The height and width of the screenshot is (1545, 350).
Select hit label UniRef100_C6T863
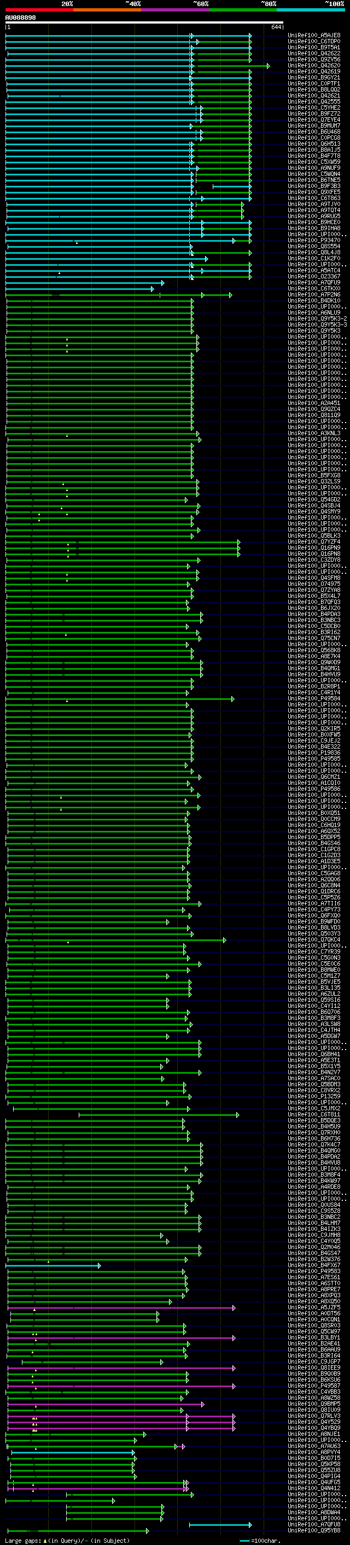[314, 198]
